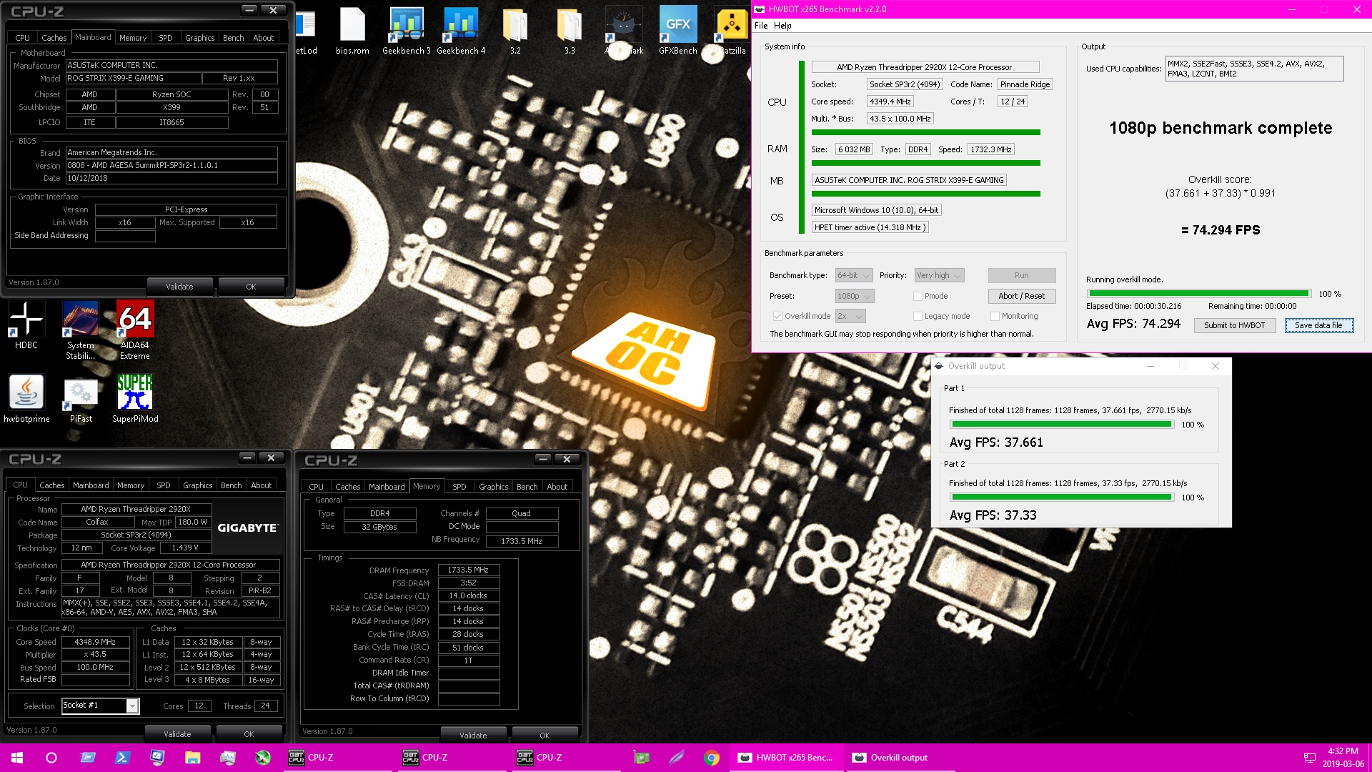Click the Used CPU capabilities text box
The width and height of the screenshot is (1372, 772).
click(1255, 69)
